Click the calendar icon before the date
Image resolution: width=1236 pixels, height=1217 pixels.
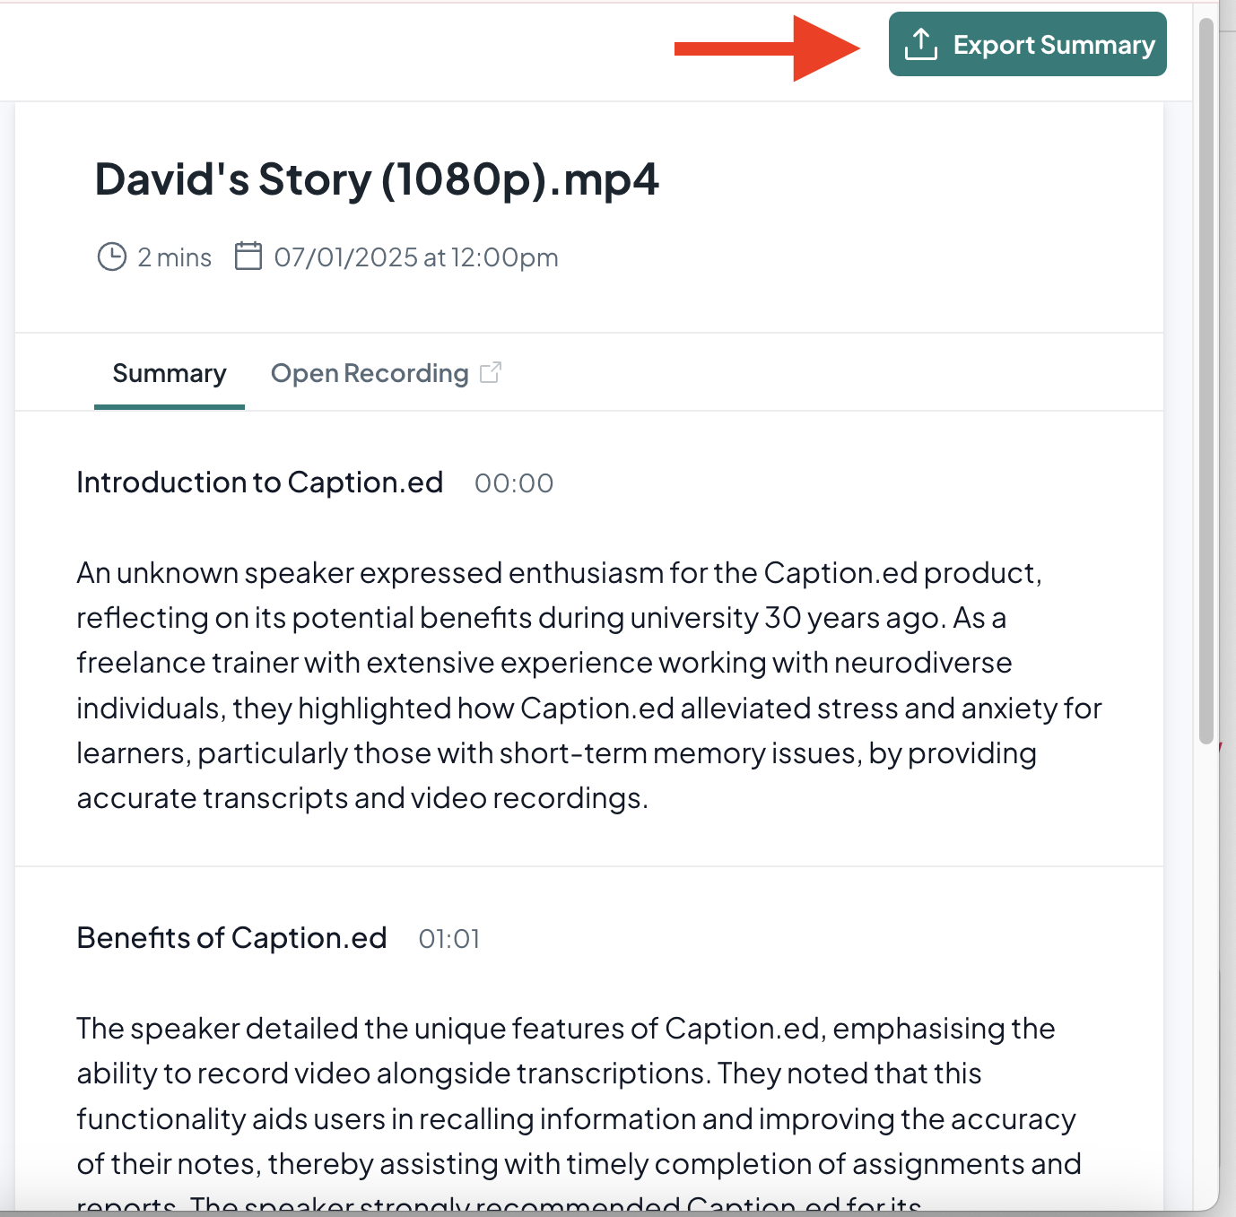pyautogui.click(x=248, y=256)
